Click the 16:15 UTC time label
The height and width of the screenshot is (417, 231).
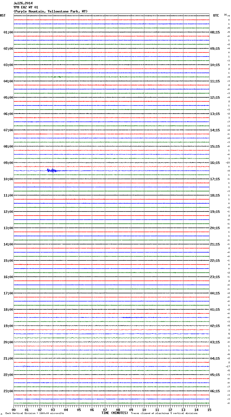tap(215, 163)
